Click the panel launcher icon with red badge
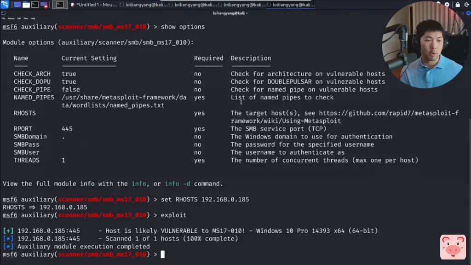The image size is (471, 265). (45, 5)
